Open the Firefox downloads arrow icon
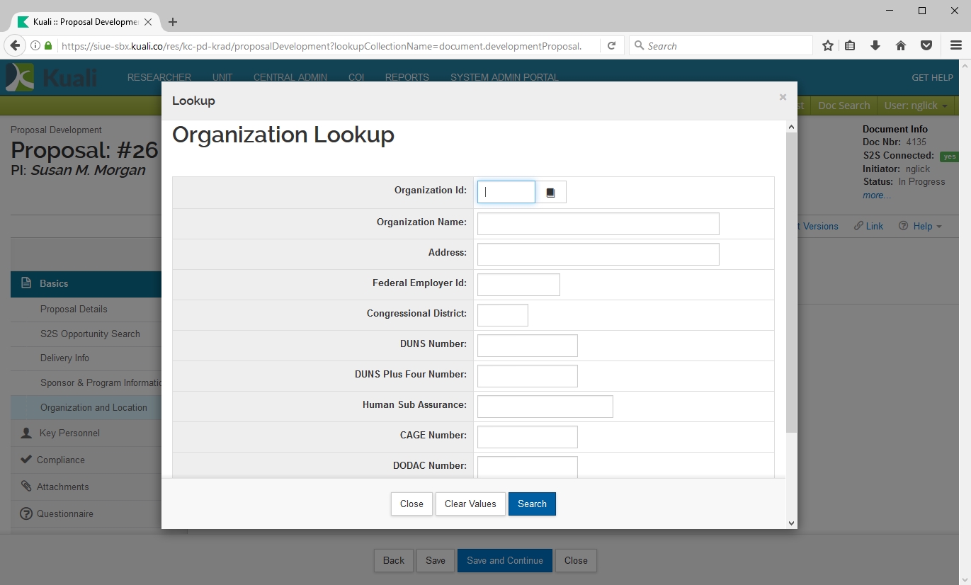 point(875,46)
